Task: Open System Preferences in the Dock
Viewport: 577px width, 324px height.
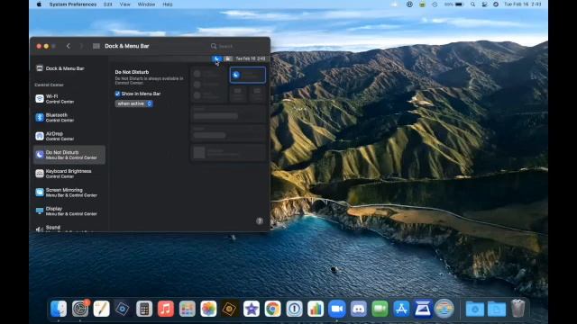Action: [x=80, y=309]
